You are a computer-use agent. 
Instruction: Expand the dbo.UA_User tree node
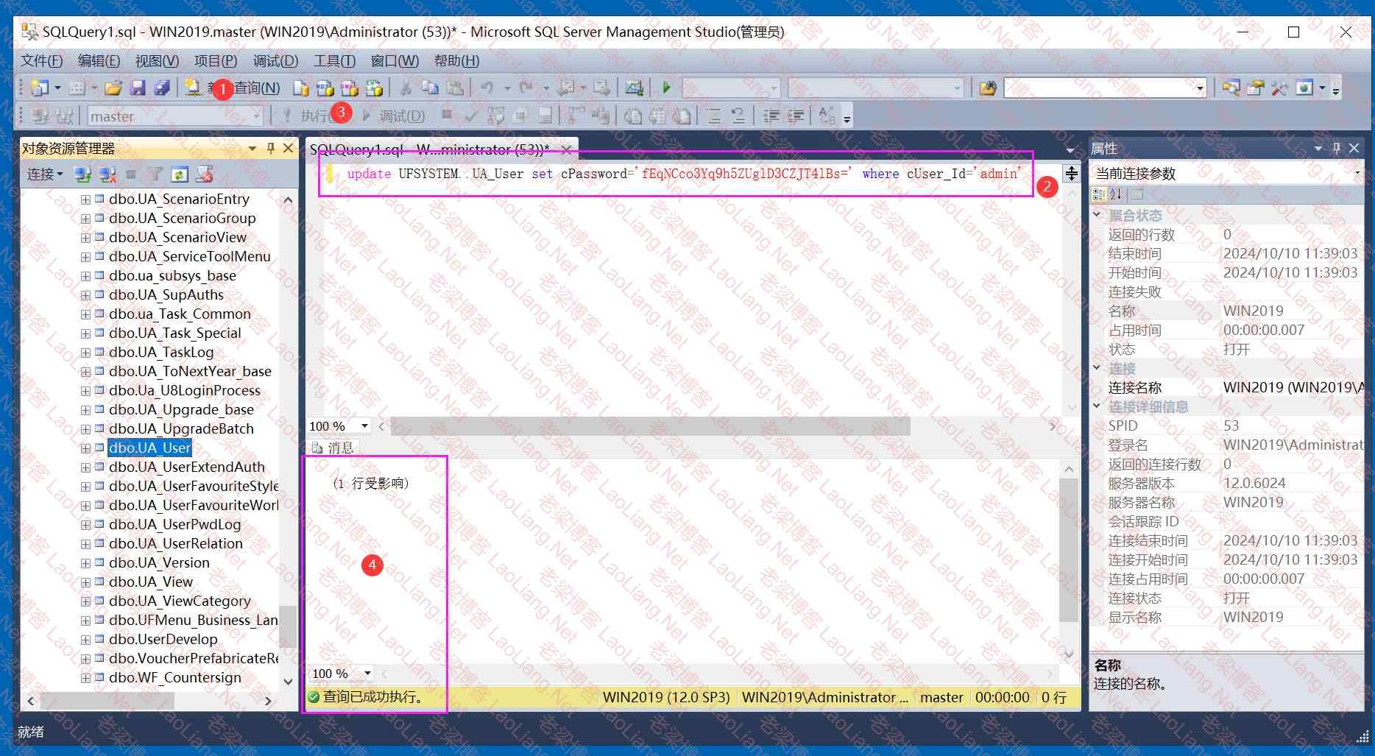click(85, 448)
